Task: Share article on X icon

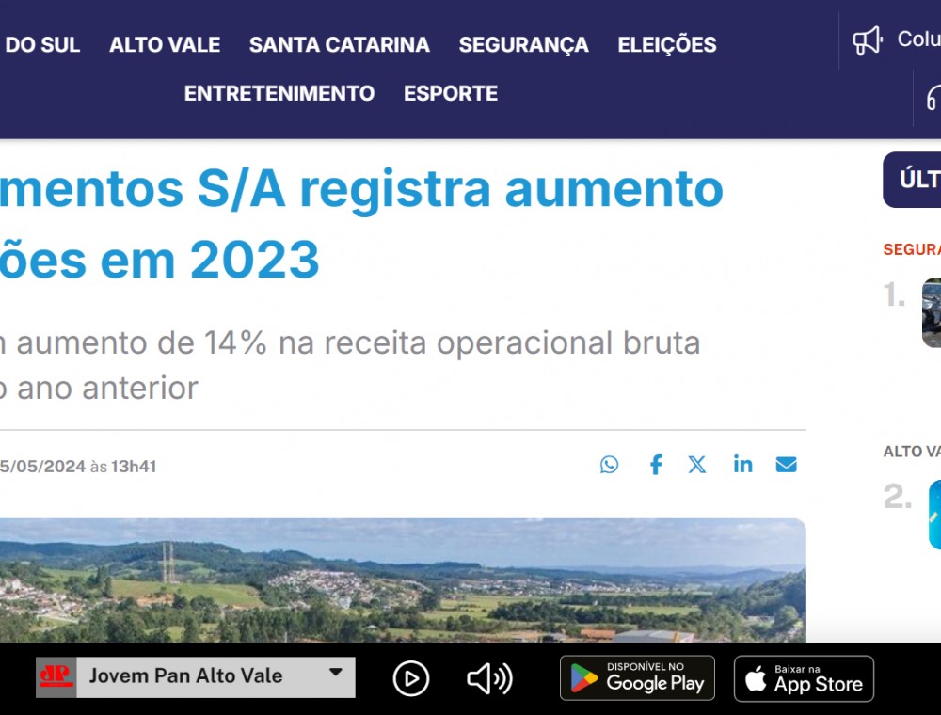Action: click(696, 464)
